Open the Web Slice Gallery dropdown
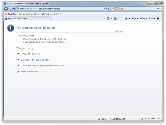Viewport: 166px width, 125px height. [52, 14]
